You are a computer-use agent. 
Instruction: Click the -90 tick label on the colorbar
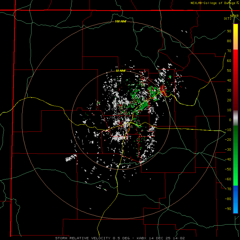point(228,209)
